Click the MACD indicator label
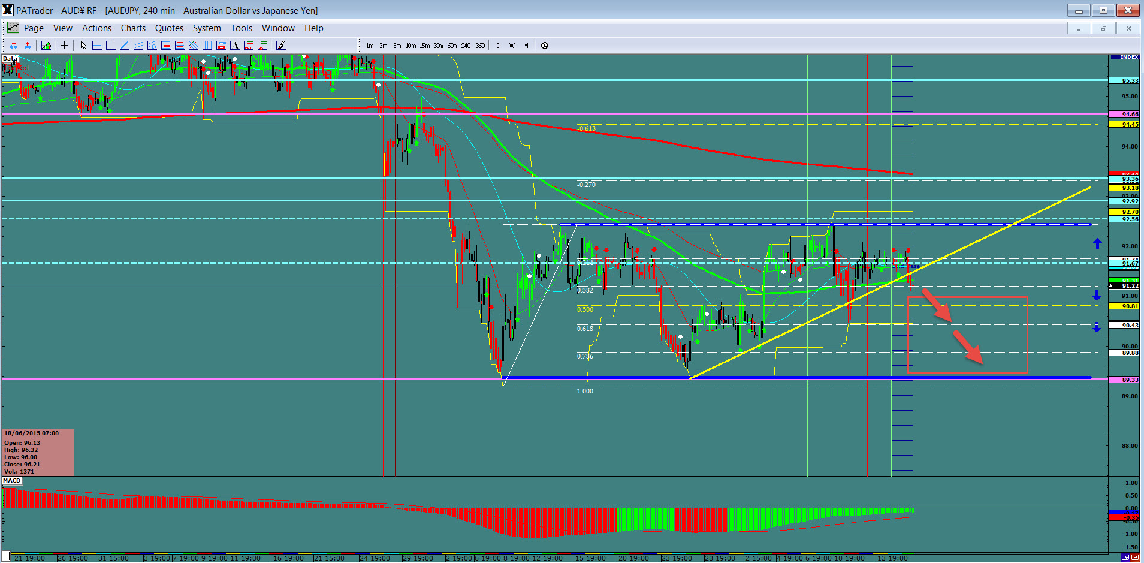 (12, 481)
